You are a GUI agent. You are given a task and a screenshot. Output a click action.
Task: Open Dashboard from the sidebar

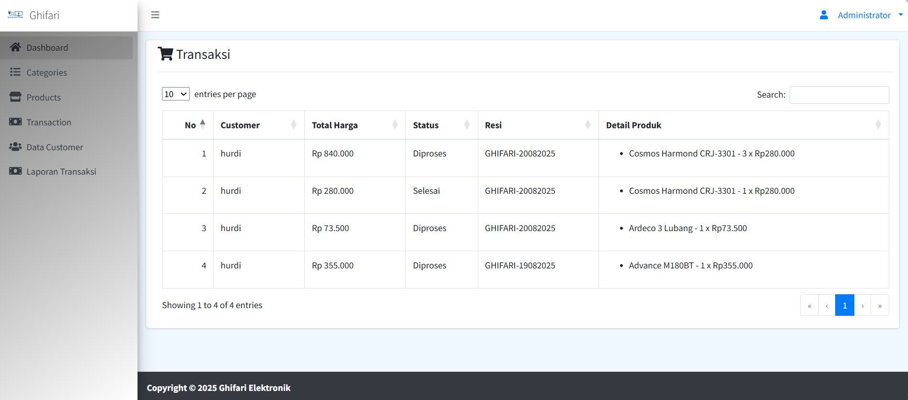click(x=47, y=48)
